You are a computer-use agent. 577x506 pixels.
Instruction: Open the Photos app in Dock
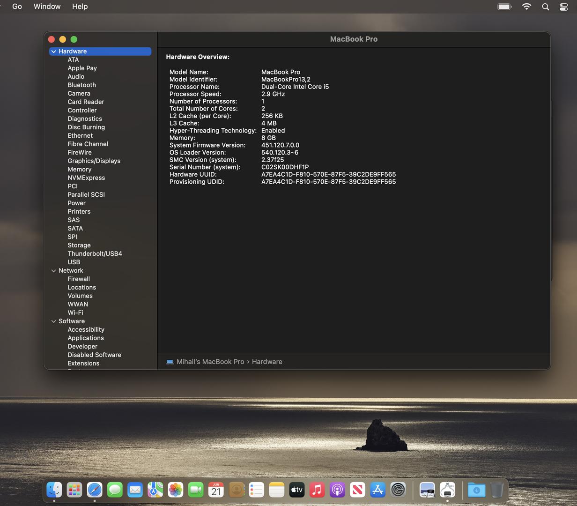[x=176, y=490]
